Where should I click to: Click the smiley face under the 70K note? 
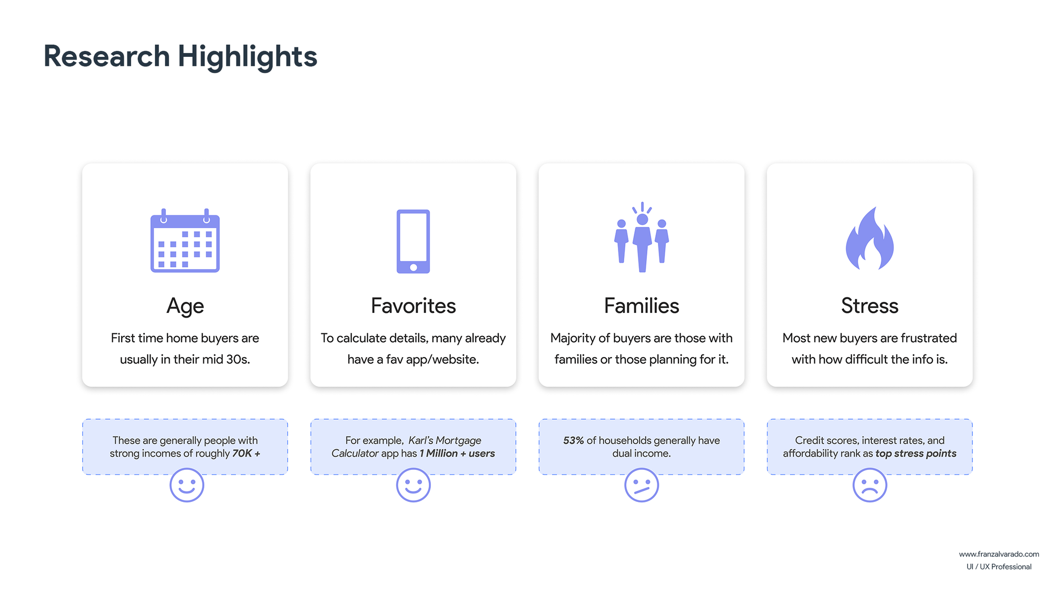tap(186, 485)
